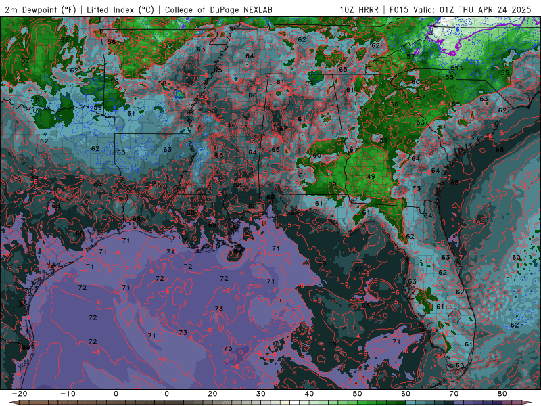Click the 66 dewpoint value on the map
This screenshot has height=406, width=541.
pyautogui.click(x=252, y=95)
